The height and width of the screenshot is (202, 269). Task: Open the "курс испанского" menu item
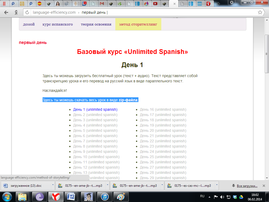click(58, 24)
